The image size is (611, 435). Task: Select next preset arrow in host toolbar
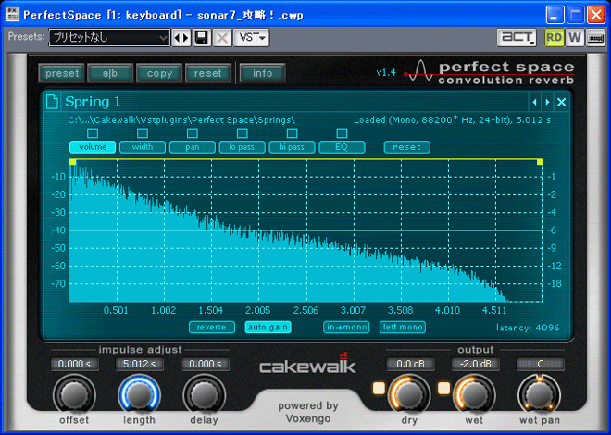[186, 38]
